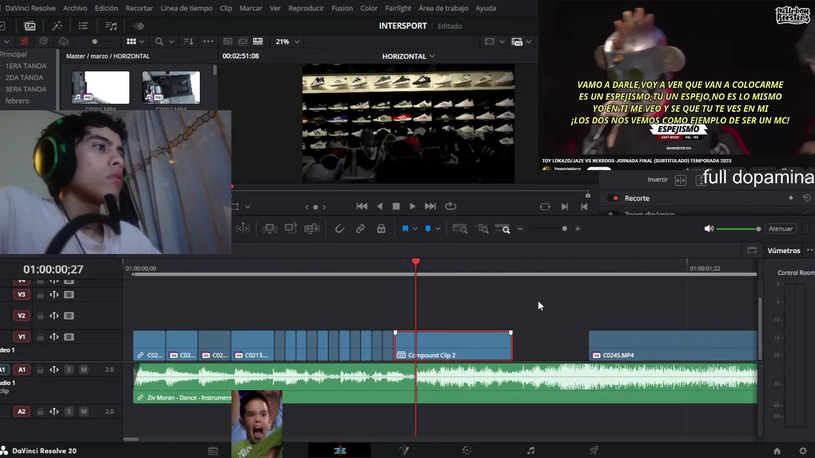Open the Edit page icon at bottom
The height and width of the screenshot is (458, 815).
[x=340, y=451]
